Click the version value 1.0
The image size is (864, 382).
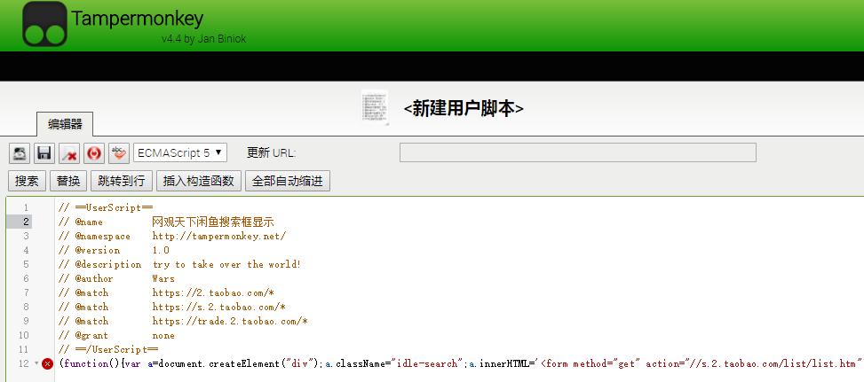point(161,250)
